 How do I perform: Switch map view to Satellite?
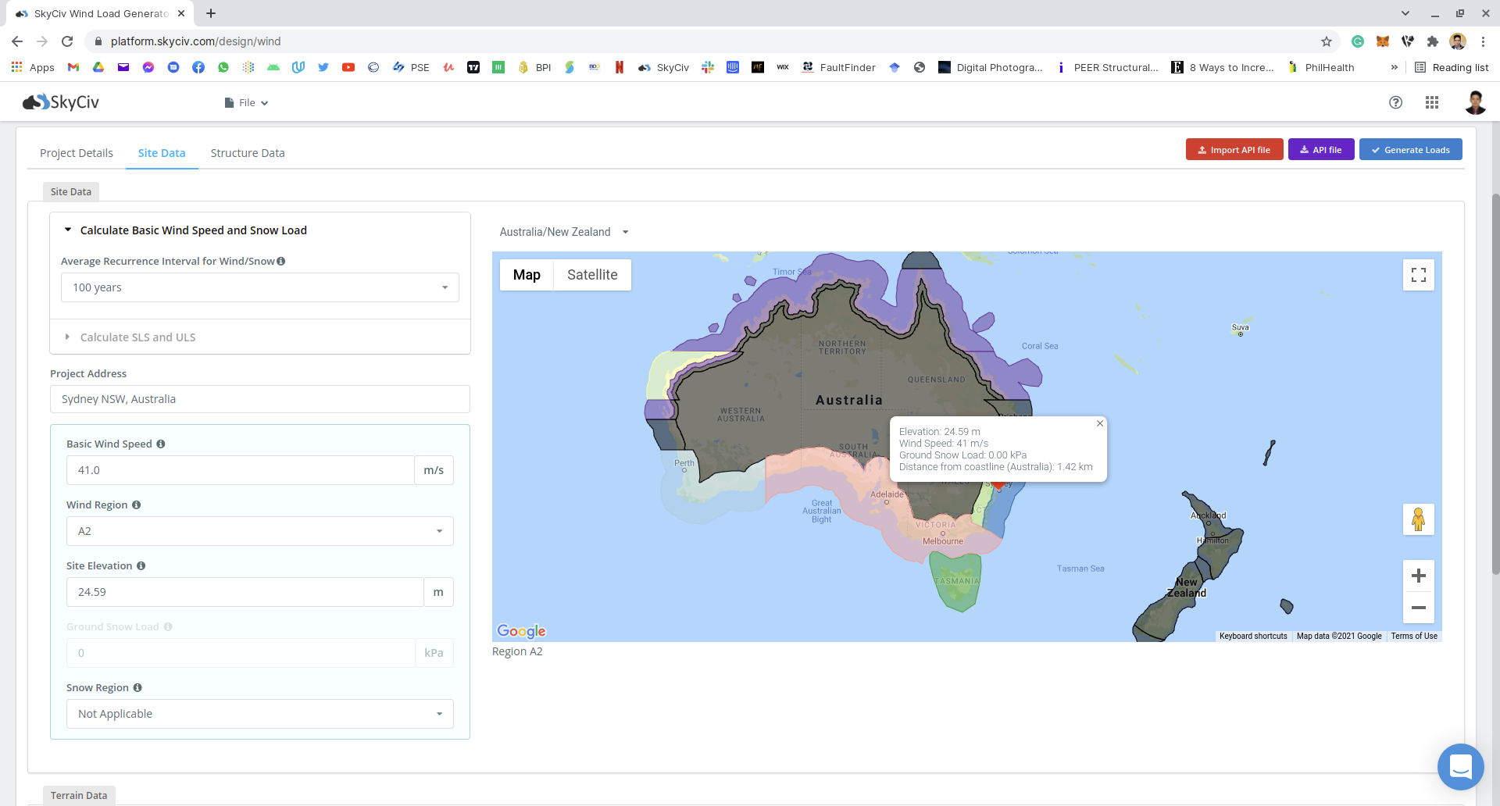591,275
